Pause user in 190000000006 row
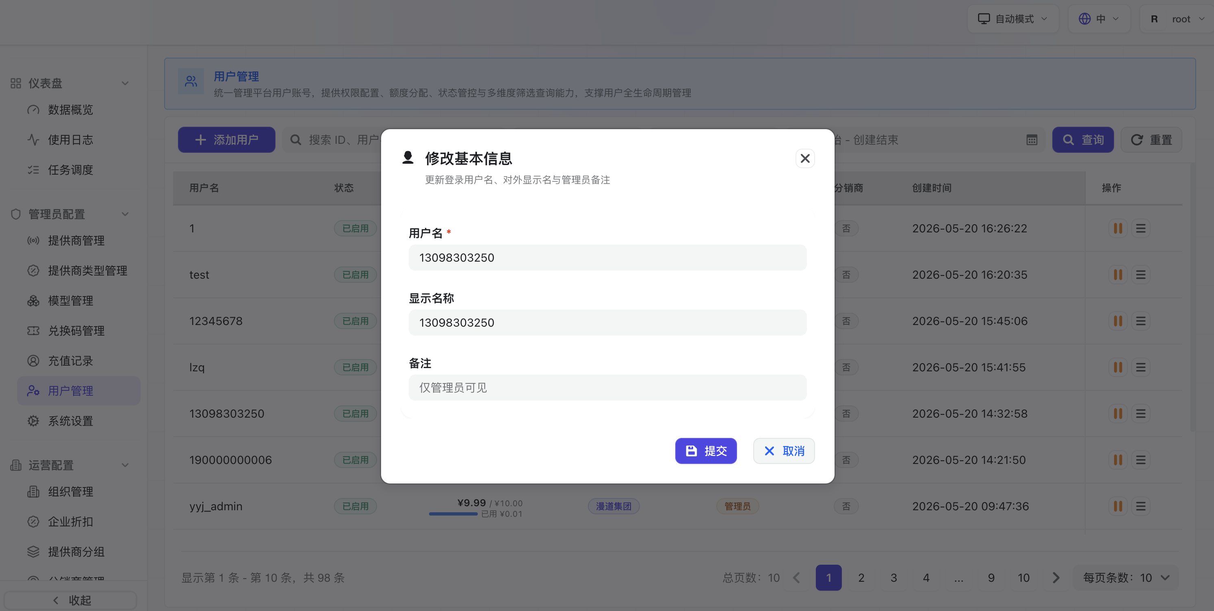 [1117, 460]
